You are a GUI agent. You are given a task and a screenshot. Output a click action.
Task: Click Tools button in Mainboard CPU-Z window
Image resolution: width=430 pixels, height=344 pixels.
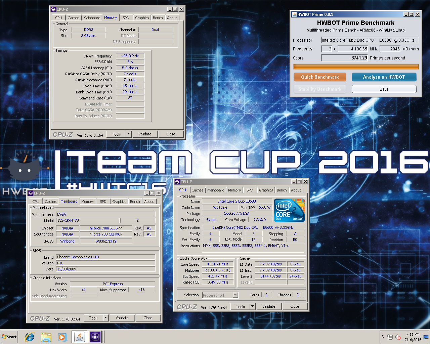click(x=94, y=318)
